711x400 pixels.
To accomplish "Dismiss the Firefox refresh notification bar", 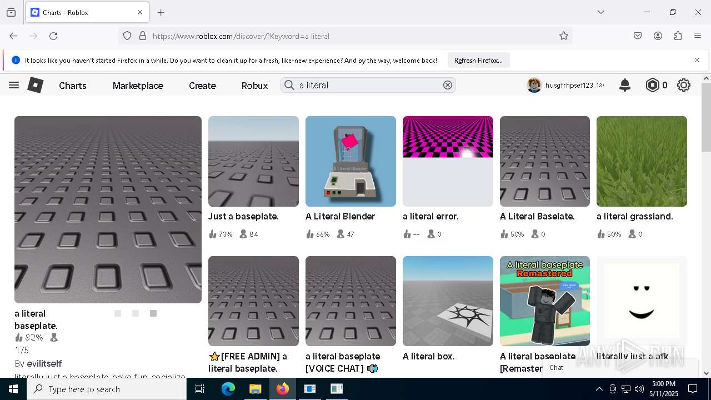I will pos(697,60).
